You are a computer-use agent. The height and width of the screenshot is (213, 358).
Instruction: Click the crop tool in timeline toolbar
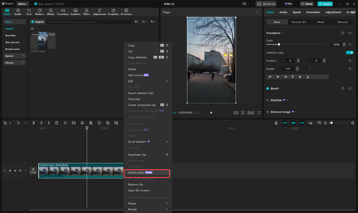point(108,123)
